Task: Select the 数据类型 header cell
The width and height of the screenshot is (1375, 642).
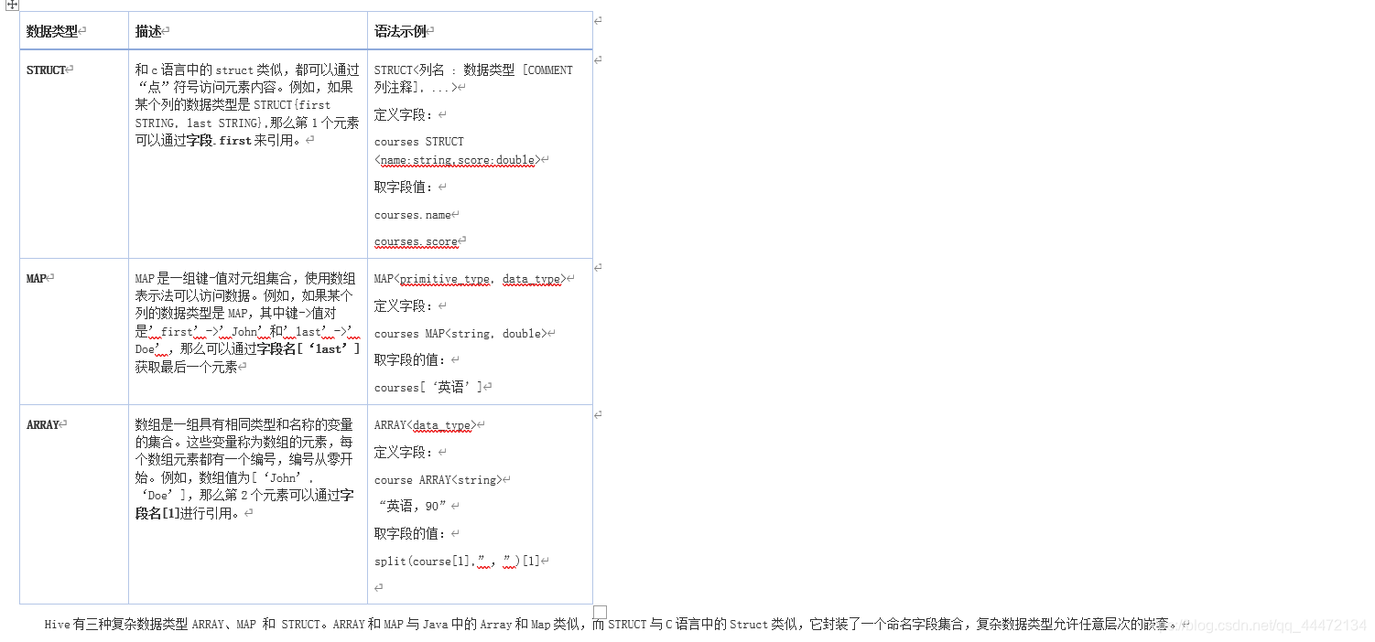Action: 48,29
